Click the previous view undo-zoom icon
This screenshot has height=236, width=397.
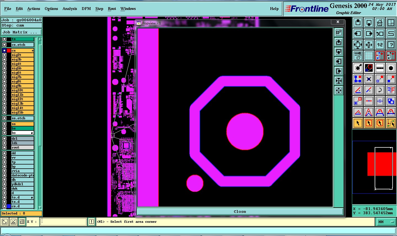pyautogui.click(x=380, y=34)
